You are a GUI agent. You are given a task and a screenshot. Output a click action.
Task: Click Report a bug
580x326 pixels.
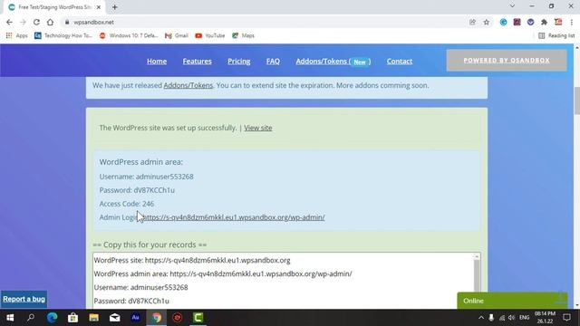24,299
